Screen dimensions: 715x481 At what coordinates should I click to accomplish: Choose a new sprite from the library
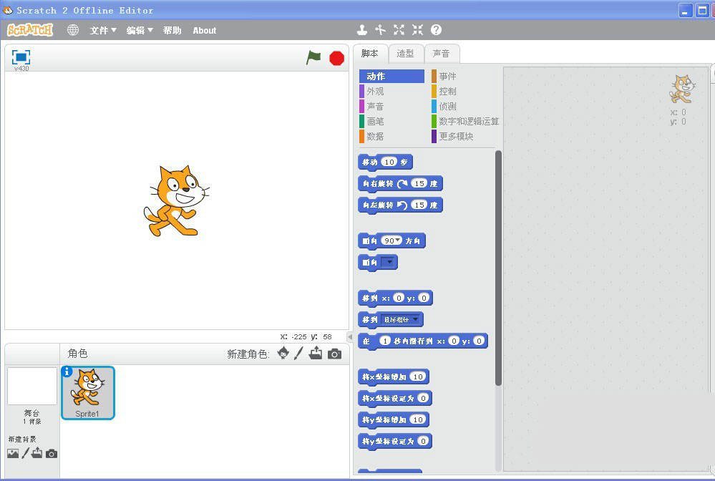pyautogui.click(x=284, y=353)
